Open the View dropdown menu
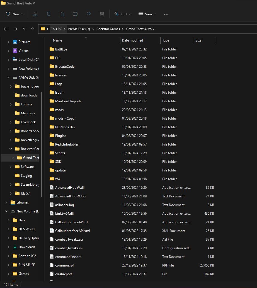This screenshot has height=288, width=257. click(147, 14)
